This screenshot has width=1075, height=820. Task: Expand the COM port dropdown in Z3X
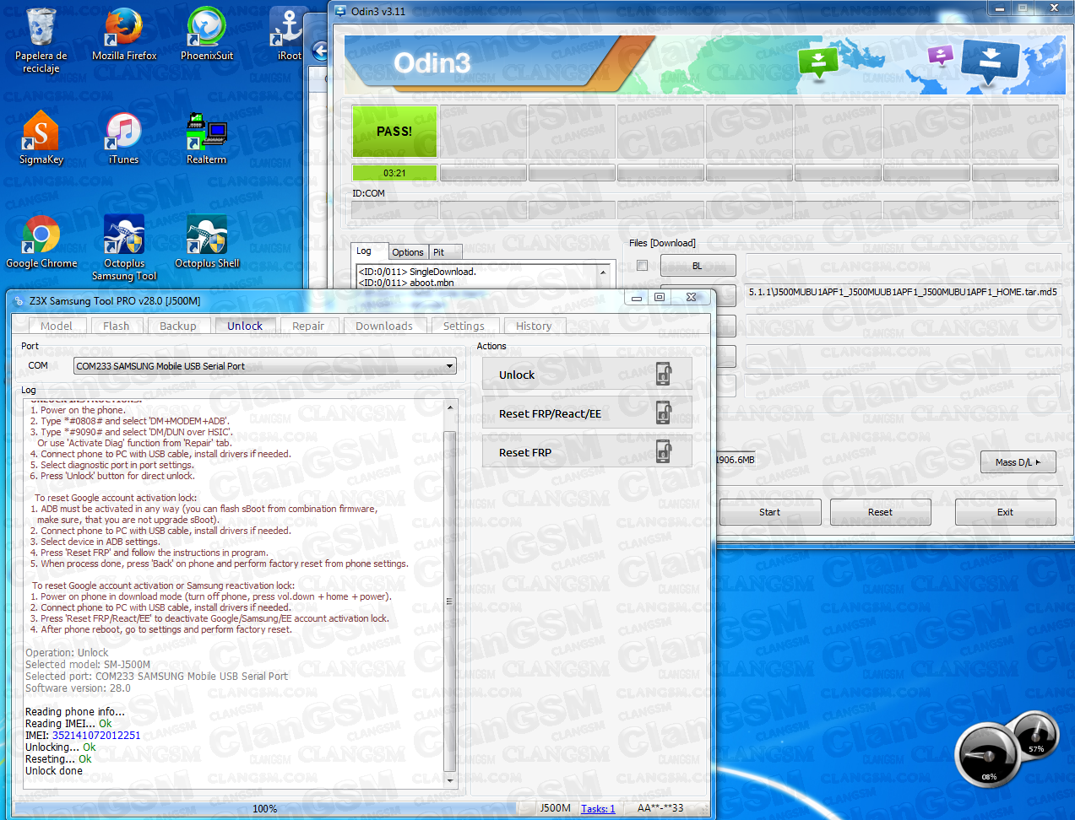click(450, 366)
